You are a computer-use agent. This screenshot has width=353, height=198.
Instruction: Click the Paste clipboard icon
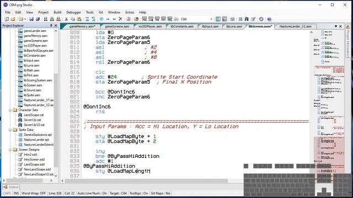tap(79, 19)
